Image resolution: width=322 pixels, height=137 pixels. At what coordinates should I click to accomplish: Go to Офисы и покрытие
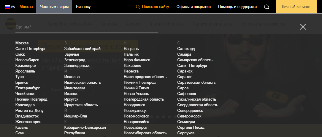[193, 7]
